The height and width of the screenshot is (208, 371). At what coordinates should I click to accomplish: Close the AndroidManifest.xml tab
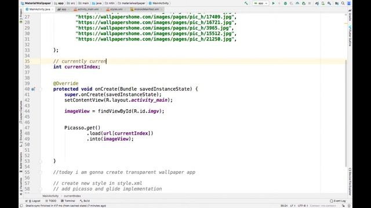point(161,9)
